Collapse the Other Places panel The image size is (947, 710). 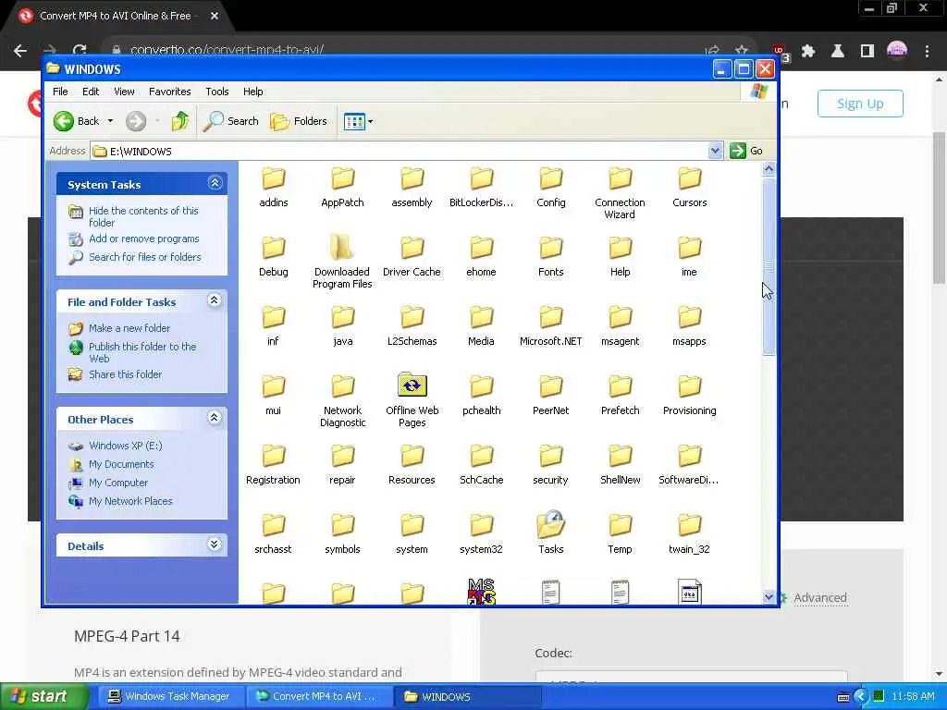point(215,418)
